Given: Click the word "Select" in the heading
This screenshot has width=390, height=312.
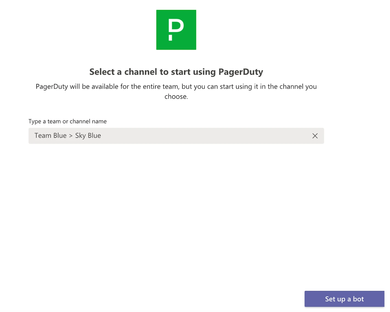Looking at the screenshot, I should point(102,72).
